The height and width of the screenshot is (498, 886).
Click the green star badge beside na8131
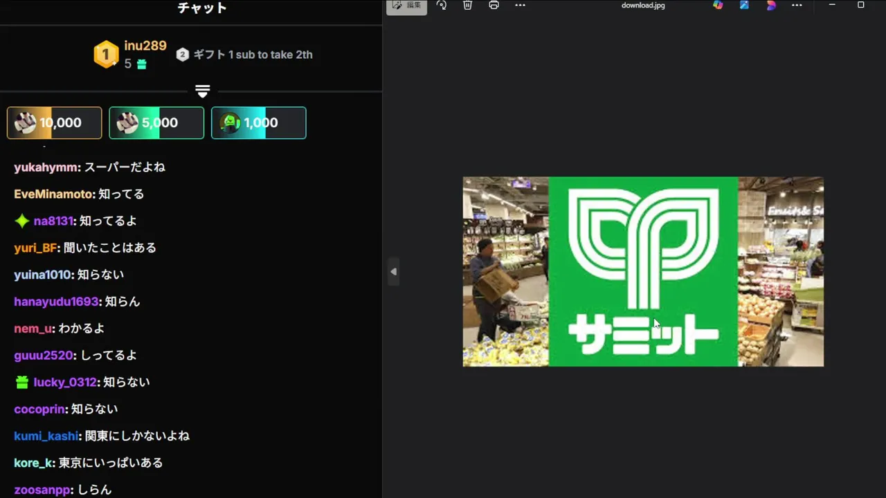[x=22, y=221]
